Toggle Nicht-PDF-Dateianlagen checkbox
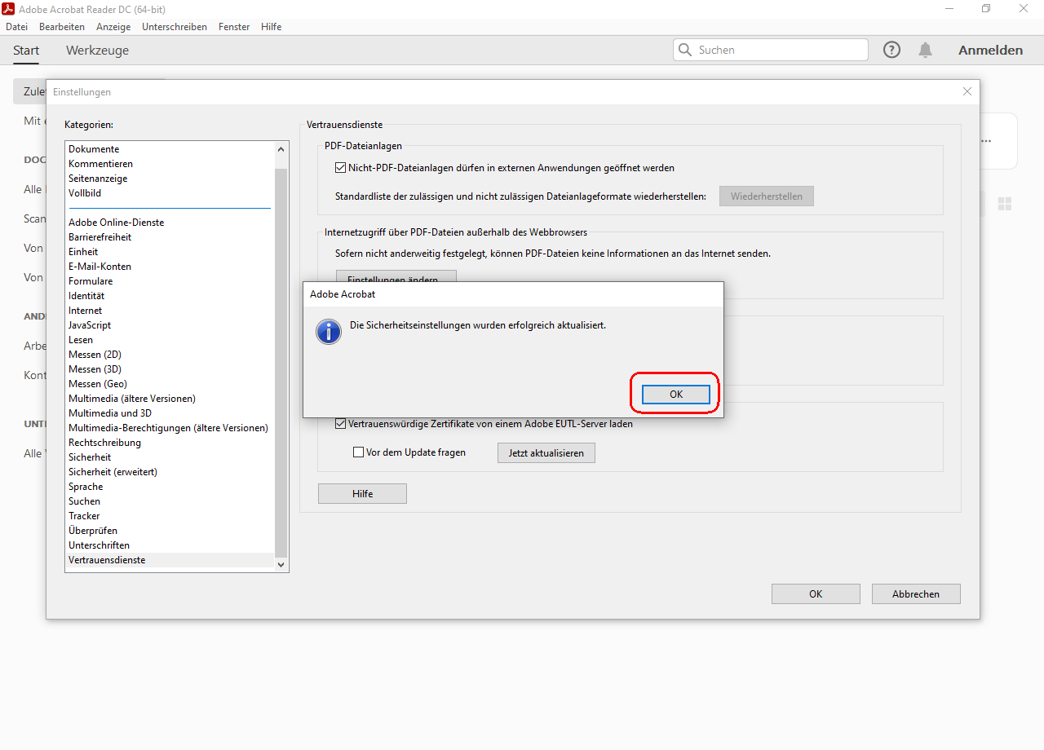Viewport: 1044px width, 750px height. tap(341, 168)
